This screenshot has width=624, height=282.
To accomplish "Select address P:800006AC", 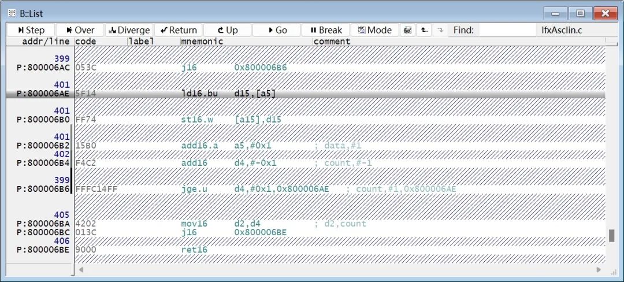I will [43, 68].
